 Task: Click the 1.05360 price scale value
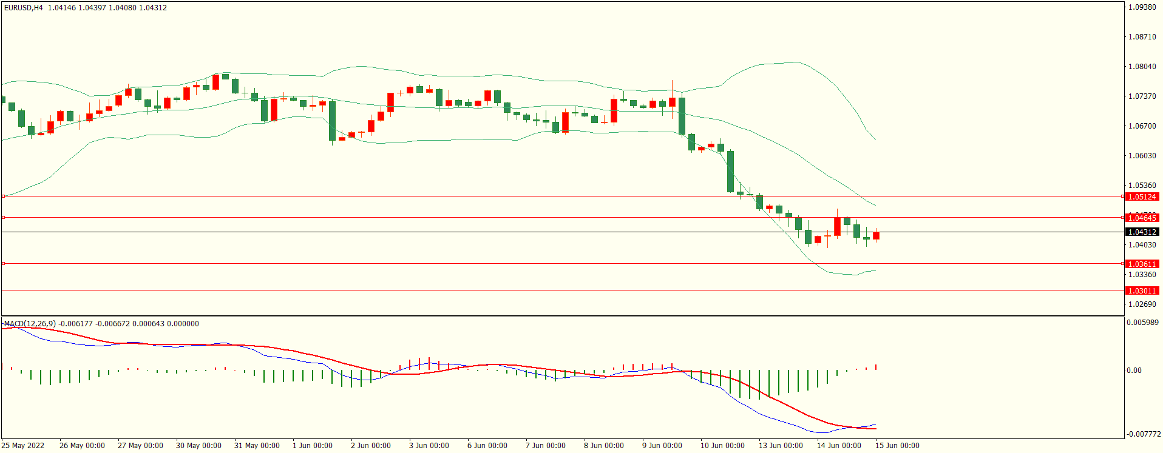(1142, 186)
